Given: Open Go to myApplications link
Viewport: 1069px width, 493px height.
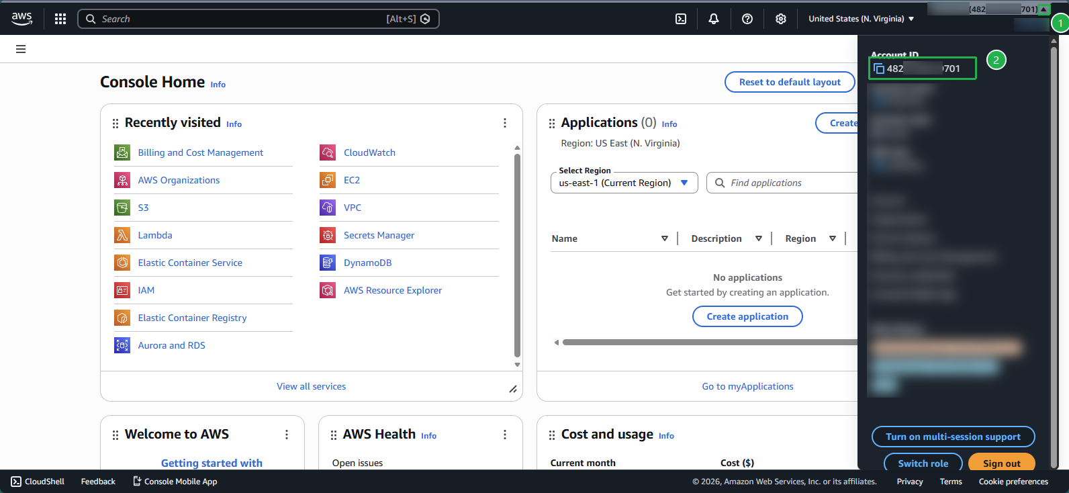Looking at the screenshot, I should 747,386.
